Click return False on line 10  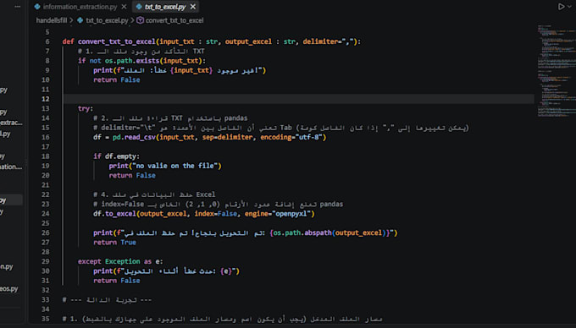coord(116,80)
